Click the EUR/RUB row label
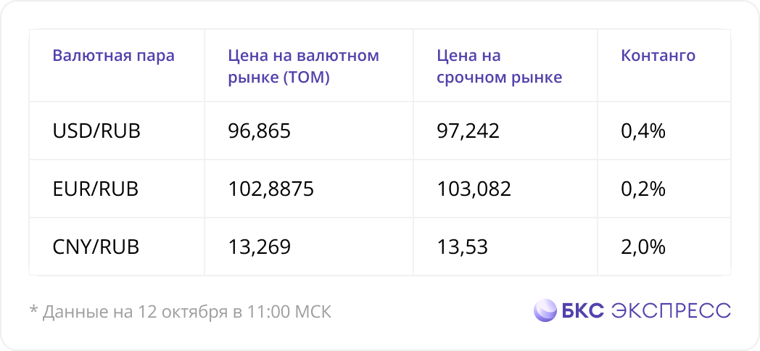760x351 pixels. (x=96, y=189)
